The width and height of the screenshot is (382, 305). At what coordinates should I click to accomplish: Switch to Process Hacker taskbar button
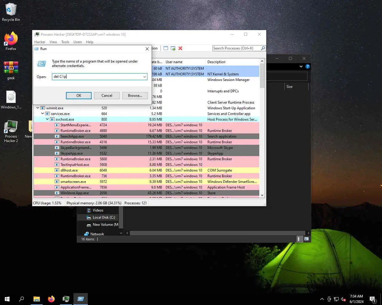pyautogui.click(x=66, y=299)
